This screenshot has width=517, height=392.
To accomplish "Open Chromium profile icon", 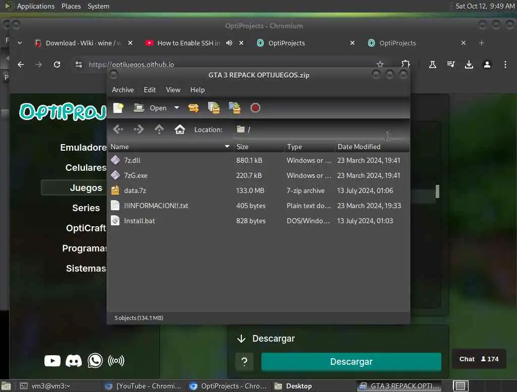I will [x=487, y=64].
